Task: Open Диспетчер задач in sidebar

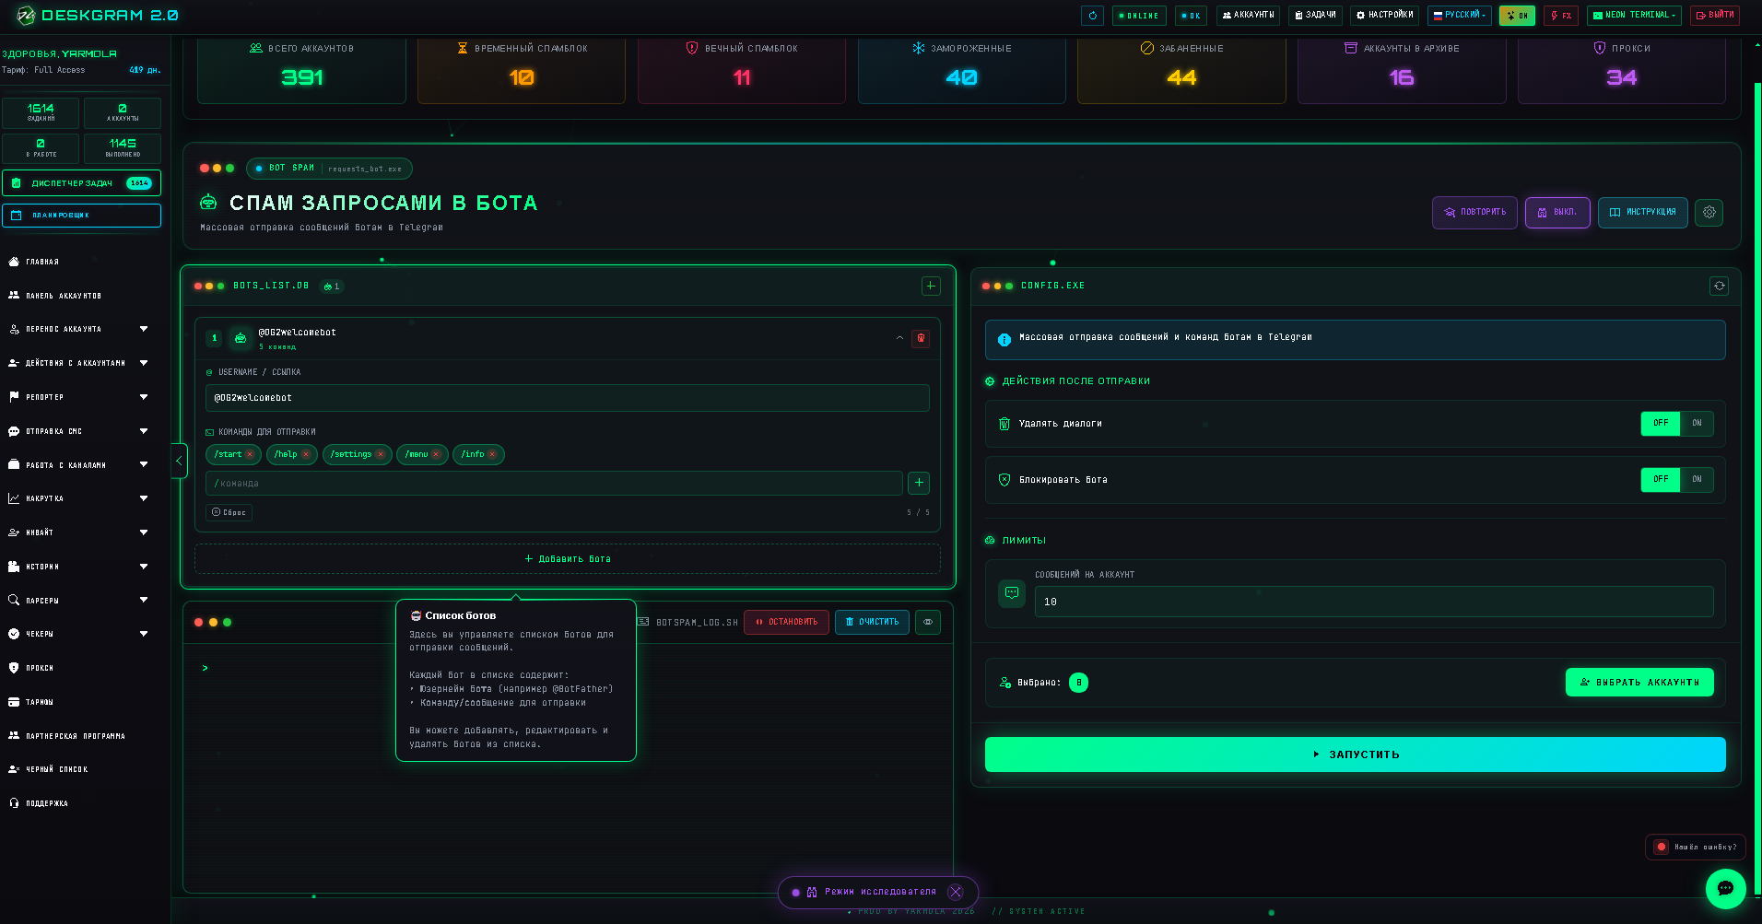Action: (x=81, y=182)
